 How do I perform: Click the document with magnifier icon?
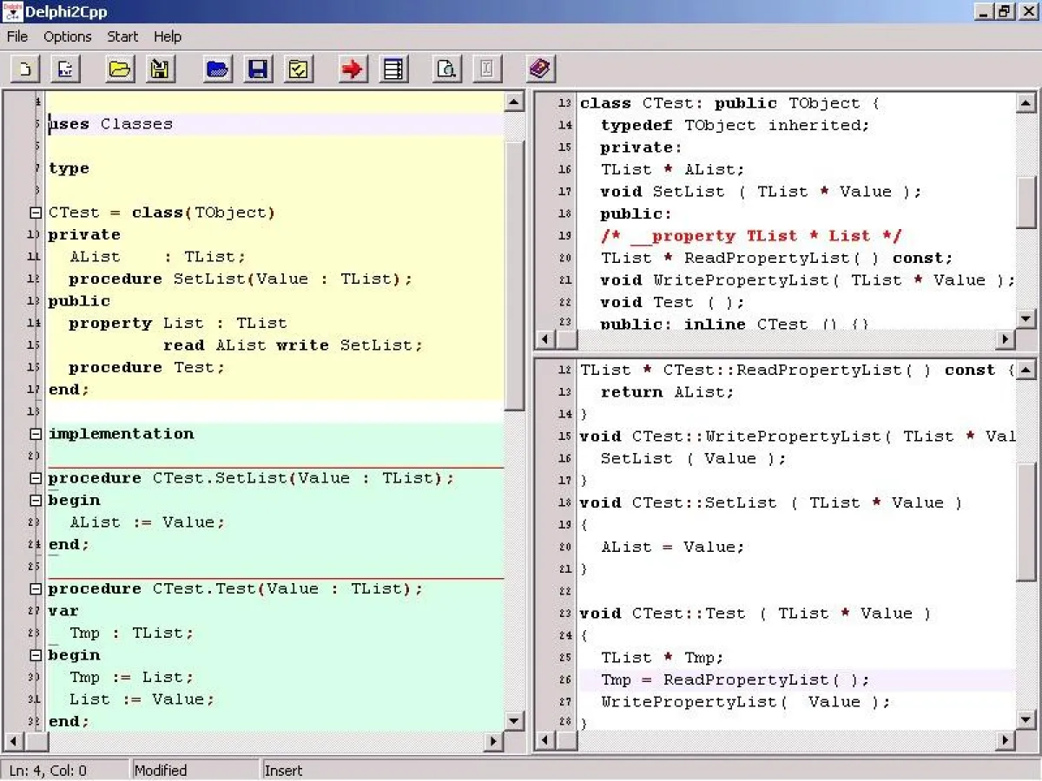(446, 69)
